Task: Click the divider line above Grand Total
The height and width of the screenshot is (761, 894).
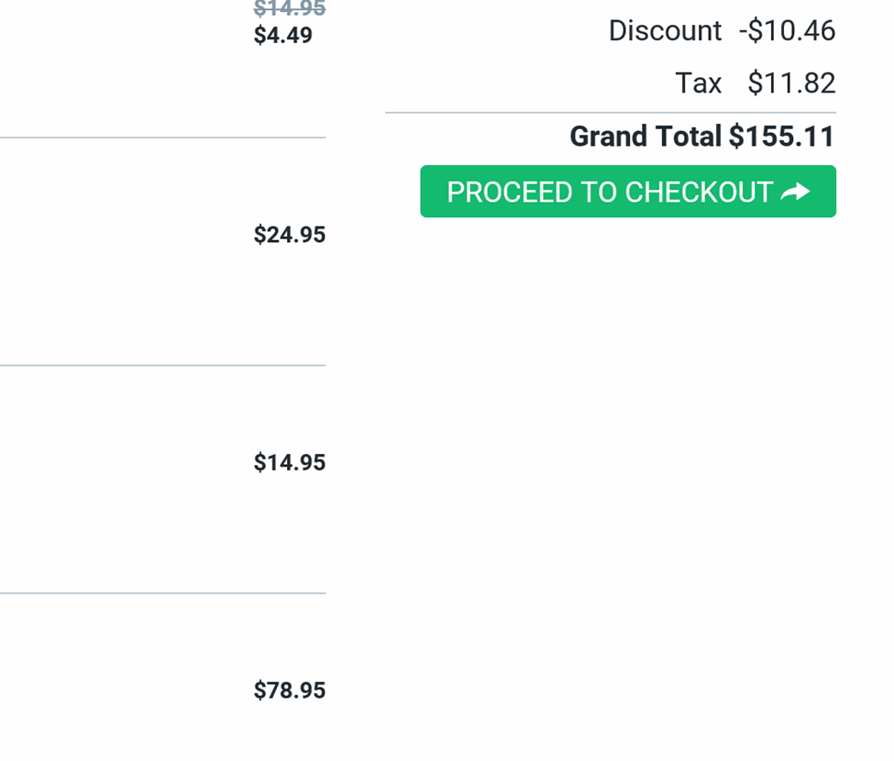Action: coord(611,113)
